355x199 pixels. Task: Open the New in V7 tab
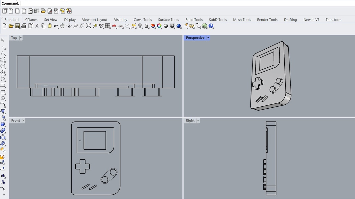coord(311,20)
